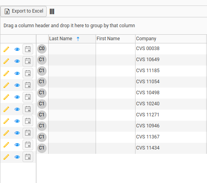
Task: Select the company cell CVS 11434
Action: point(171,148)
